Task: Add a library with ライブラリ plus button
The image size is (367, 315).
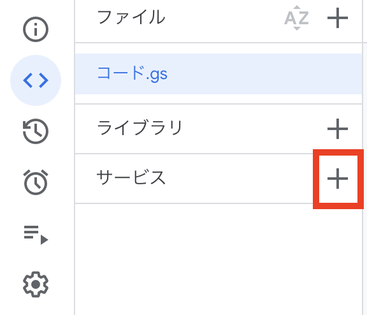Action: pos(337,129)
